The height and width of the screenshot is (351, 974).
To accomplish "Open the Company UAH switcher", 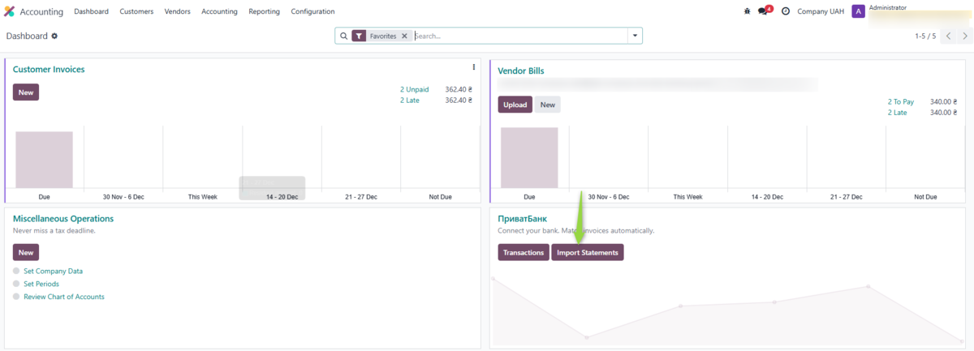I will point(821,11).
